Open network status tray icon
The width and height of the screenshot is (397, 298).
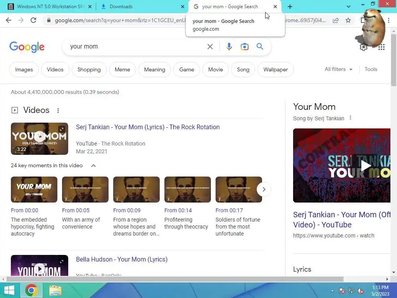pyautogui.click(x=351, y=291)
